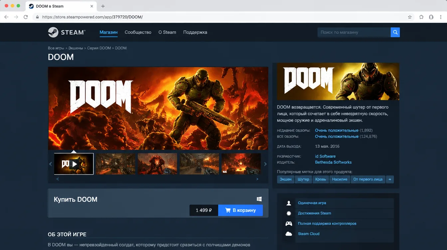Click the Windows platform icon
This screenshot has height=250, width=447.
coord(259,199)
